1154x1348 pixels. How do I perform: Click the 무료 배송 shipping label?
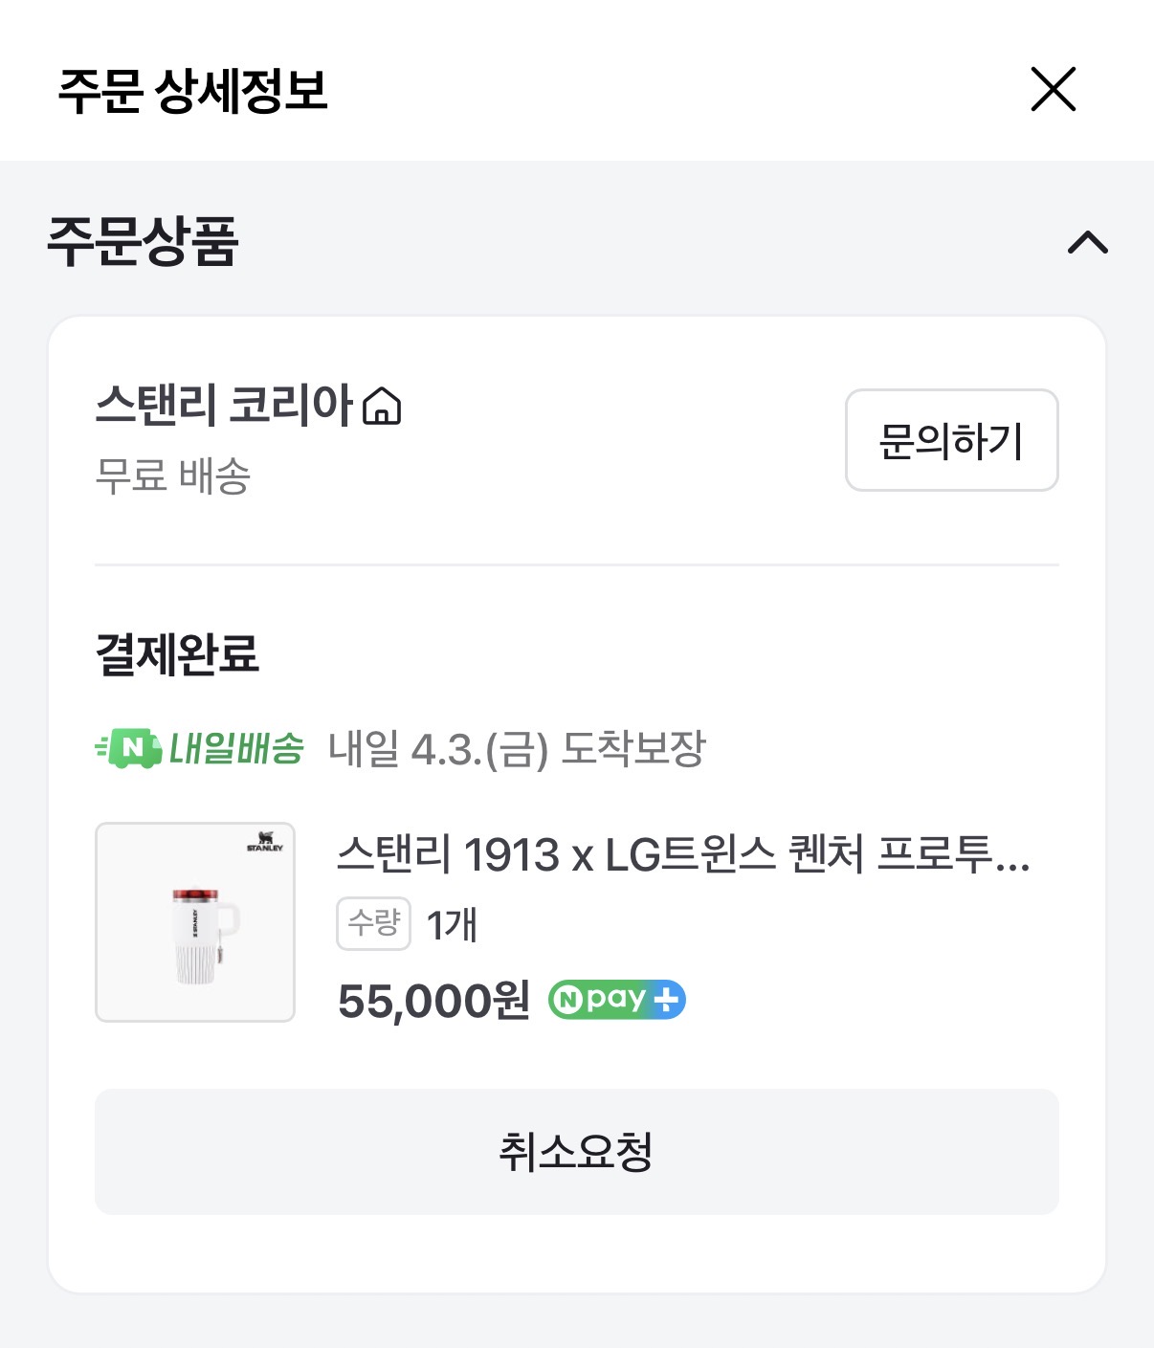172,475
